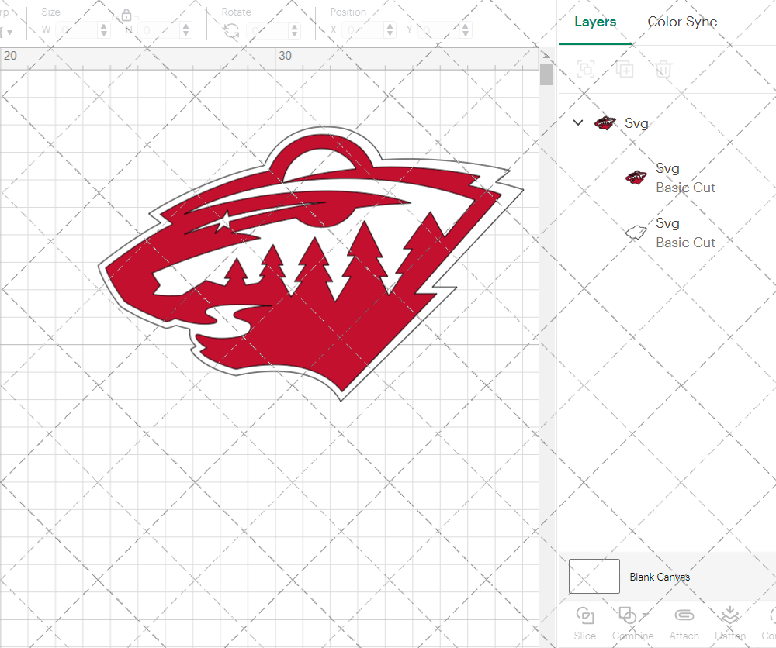Click the Flatten tool
The width and height of the screenshot is (776, 648).
coord(730,623)
